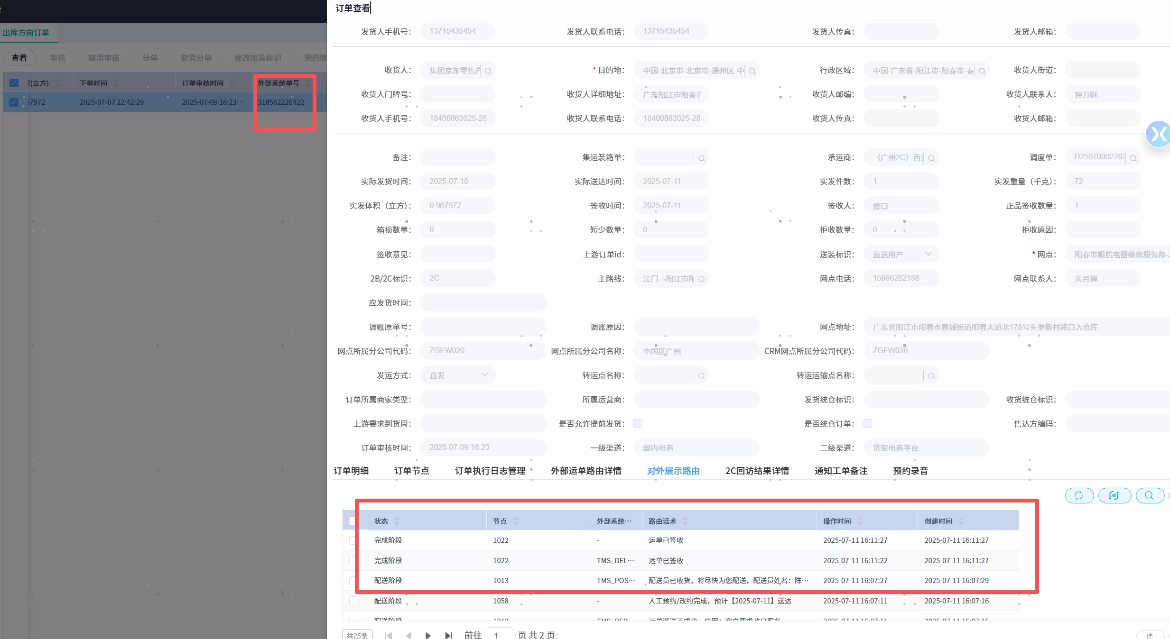
Task: Click the page number input next to 前往
Action: [499, 635]
